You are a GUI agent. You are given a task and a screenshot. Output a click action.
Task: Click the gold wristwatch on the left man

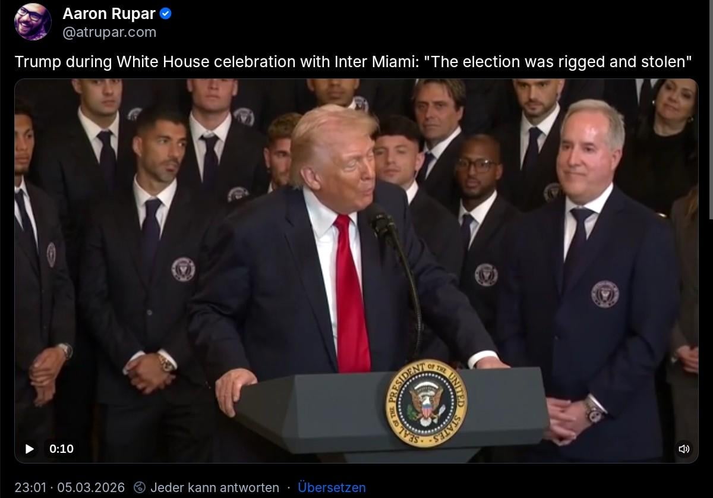[x=165, y=362]
